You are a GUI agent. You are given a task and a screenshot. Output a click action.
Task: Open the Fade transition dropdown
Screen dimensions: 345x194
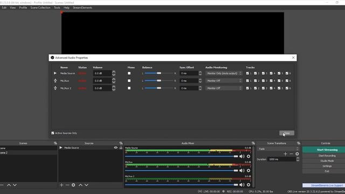pos(278,149)
